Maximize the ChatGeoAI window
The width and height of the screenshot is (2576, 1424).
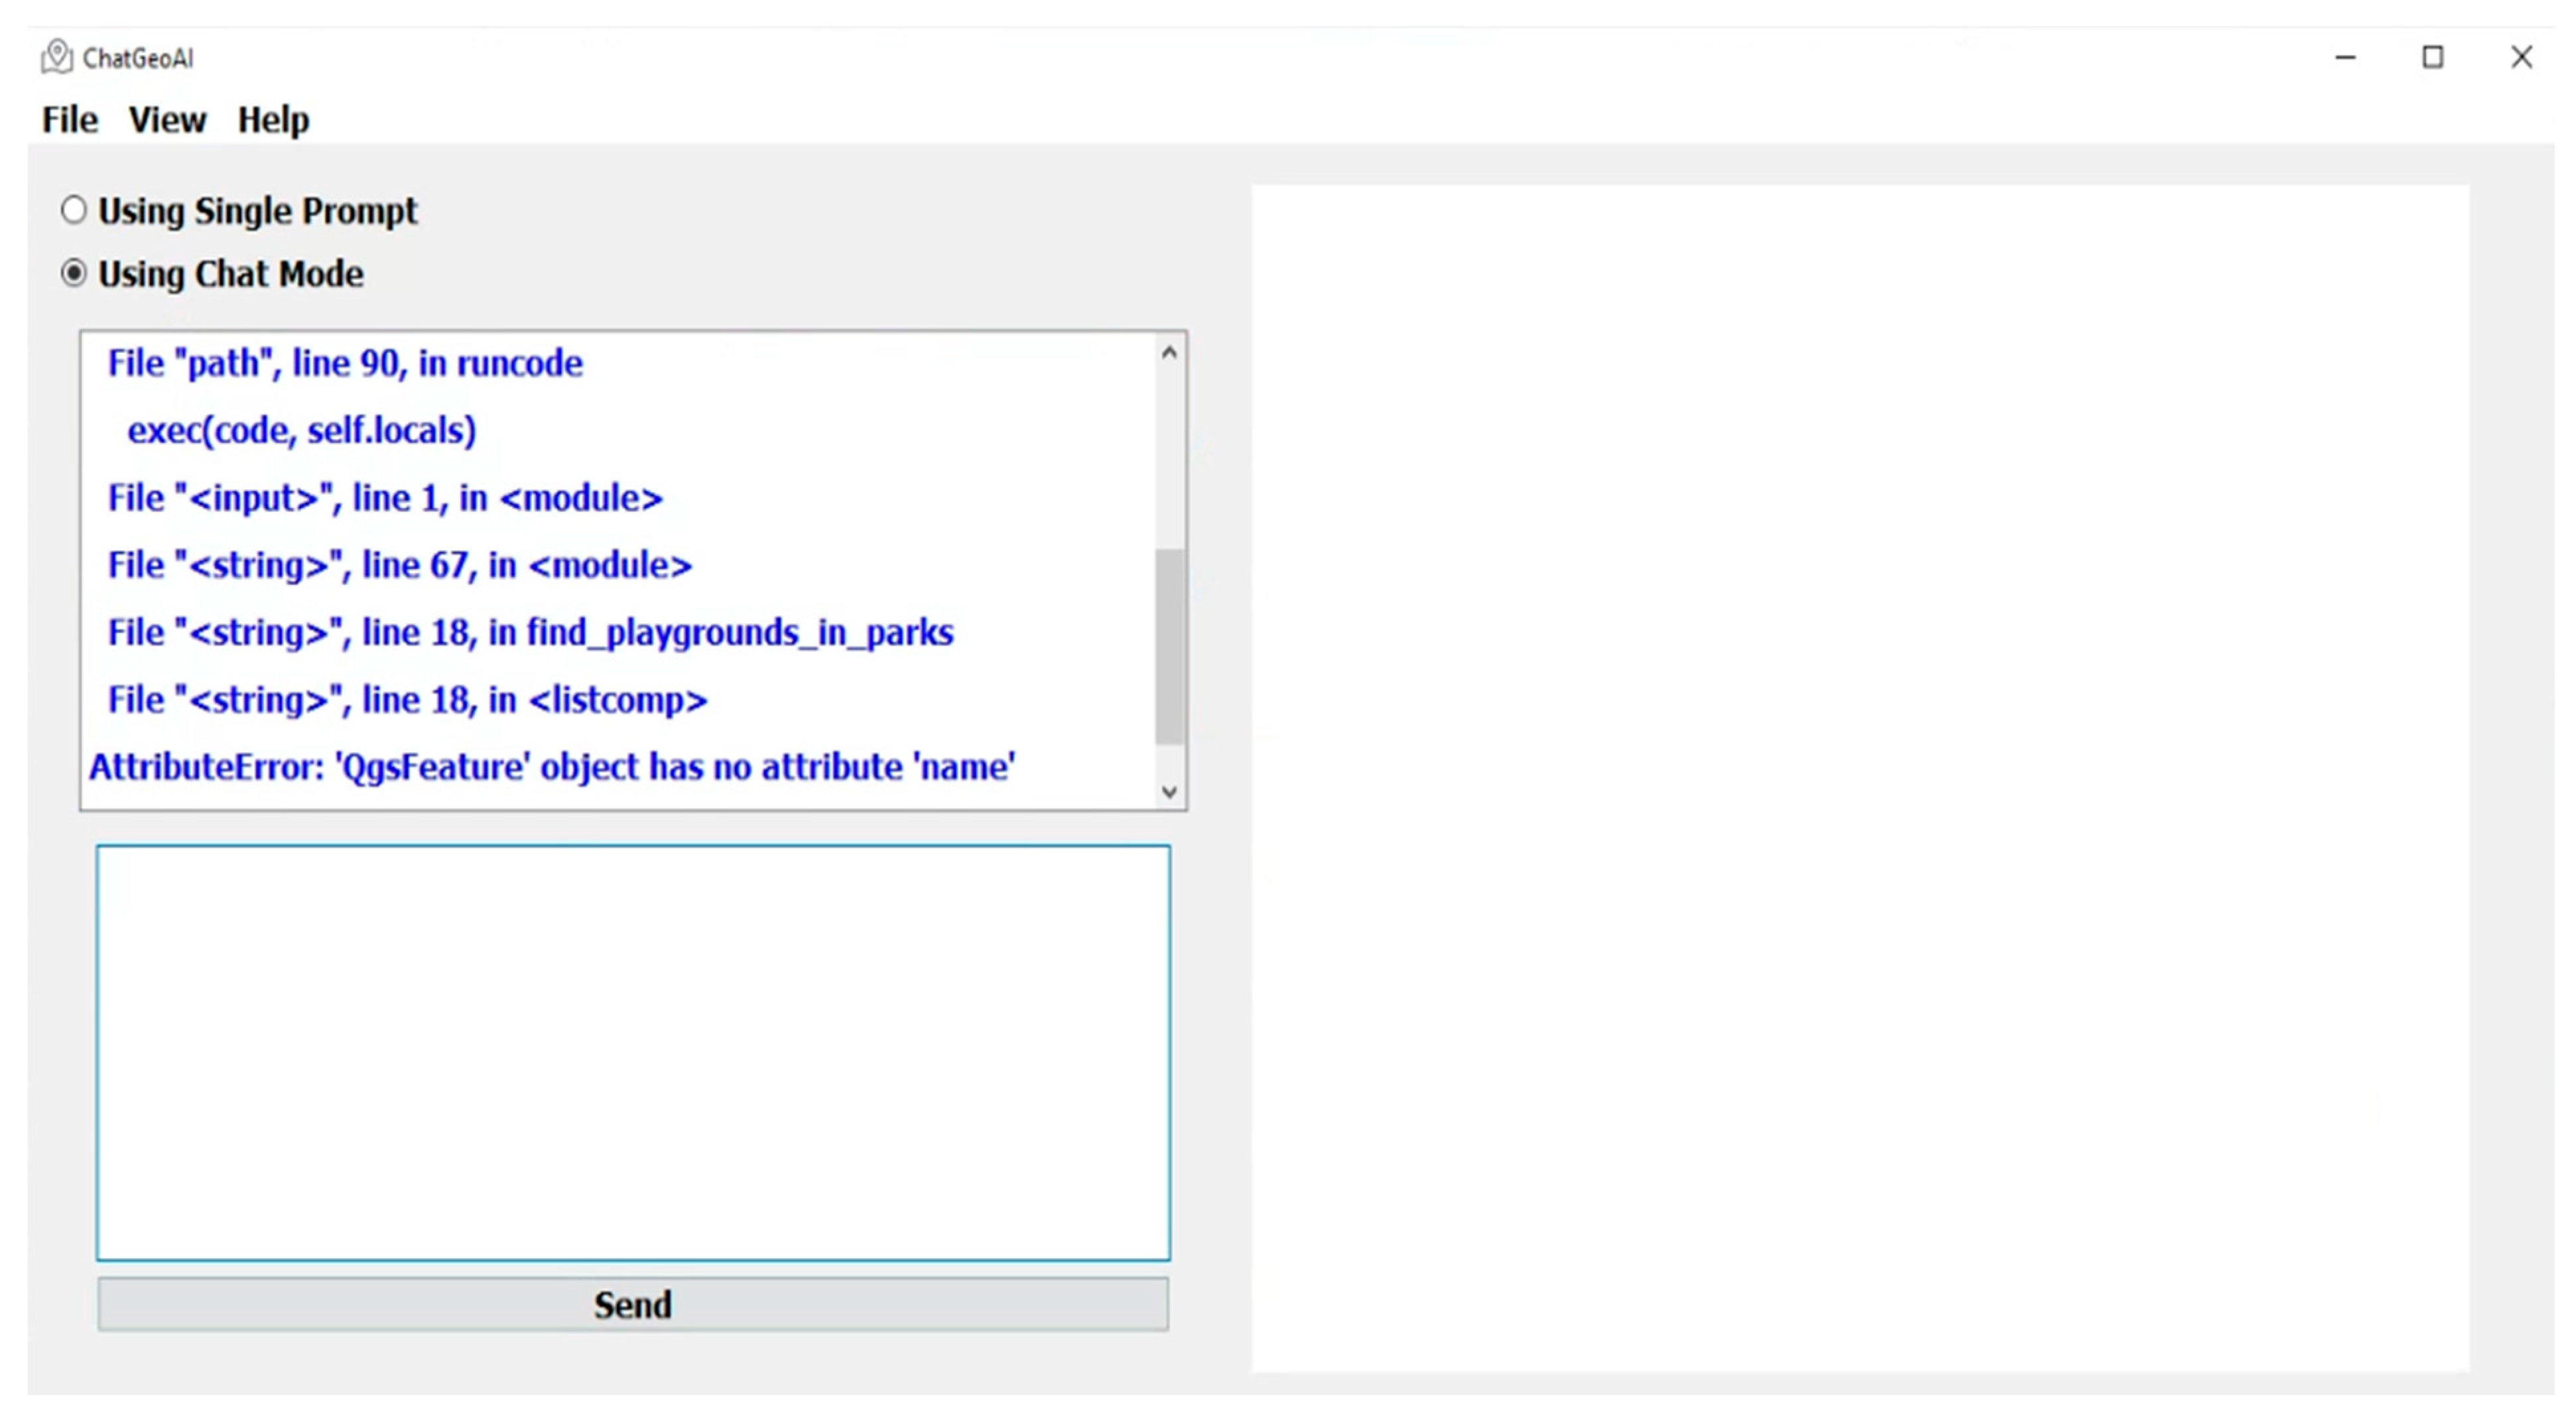coord(2432,58)
